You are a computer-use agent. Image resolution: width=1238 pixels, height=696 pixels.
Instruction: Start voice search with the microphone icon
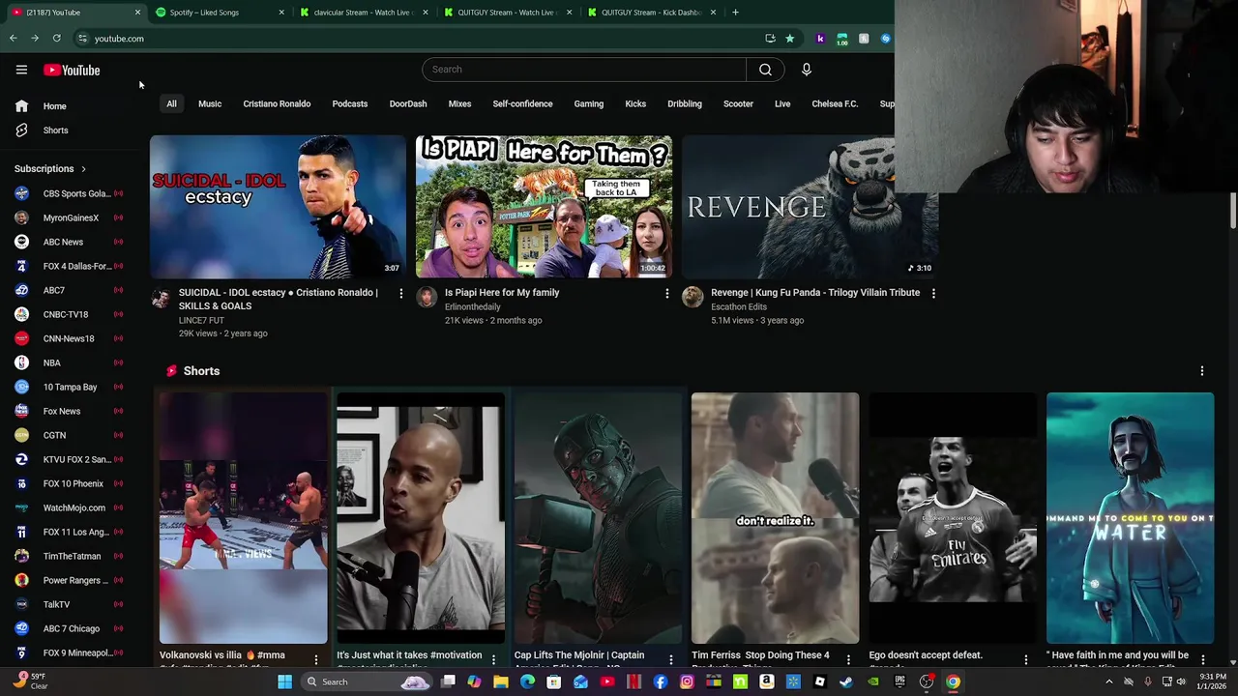[x=806, y=70]
